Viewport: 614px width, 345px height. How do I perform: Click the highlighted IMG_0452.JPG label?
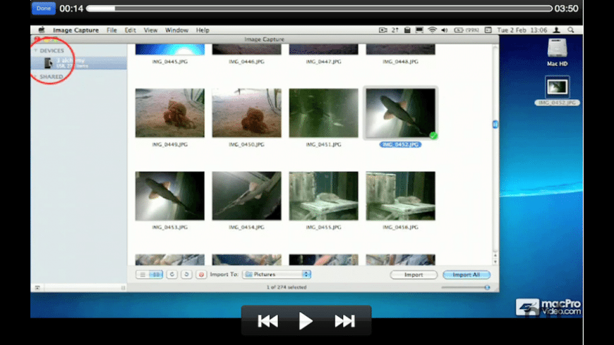tap(400, 144)
